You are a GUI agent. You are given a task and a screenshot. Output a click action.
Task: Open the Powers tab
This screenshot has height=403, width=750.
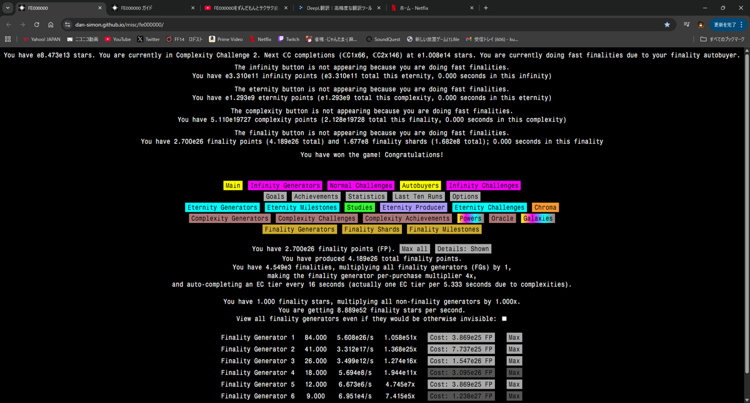pos(470,219)
